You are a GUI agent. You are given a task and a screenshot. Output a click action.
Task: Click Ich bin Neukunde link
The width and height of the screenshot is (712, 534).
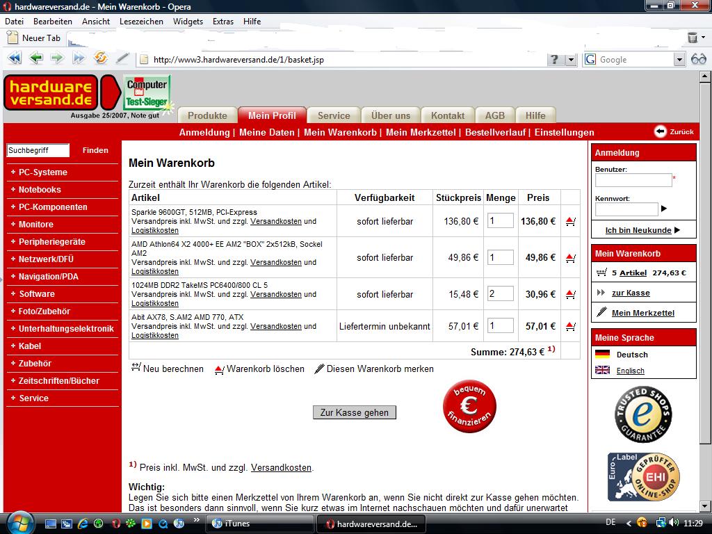coord(638,230)
